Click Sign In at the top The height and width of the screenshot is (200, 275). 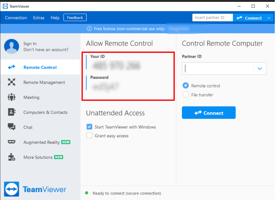(29, 43)
